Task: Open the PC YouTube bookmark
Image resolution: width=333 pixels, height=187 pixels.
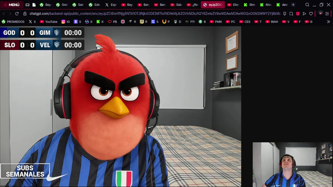Action: (x=230, y=22)
